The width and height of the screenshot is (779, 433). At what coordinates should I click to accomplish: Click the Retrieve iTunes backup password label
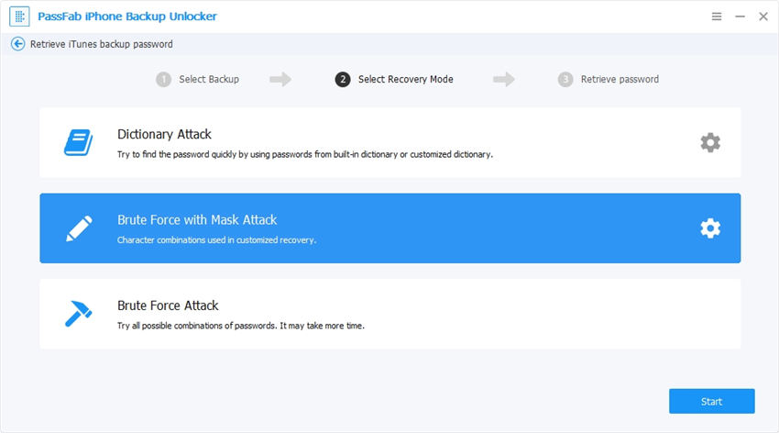(x=101, y=44)
